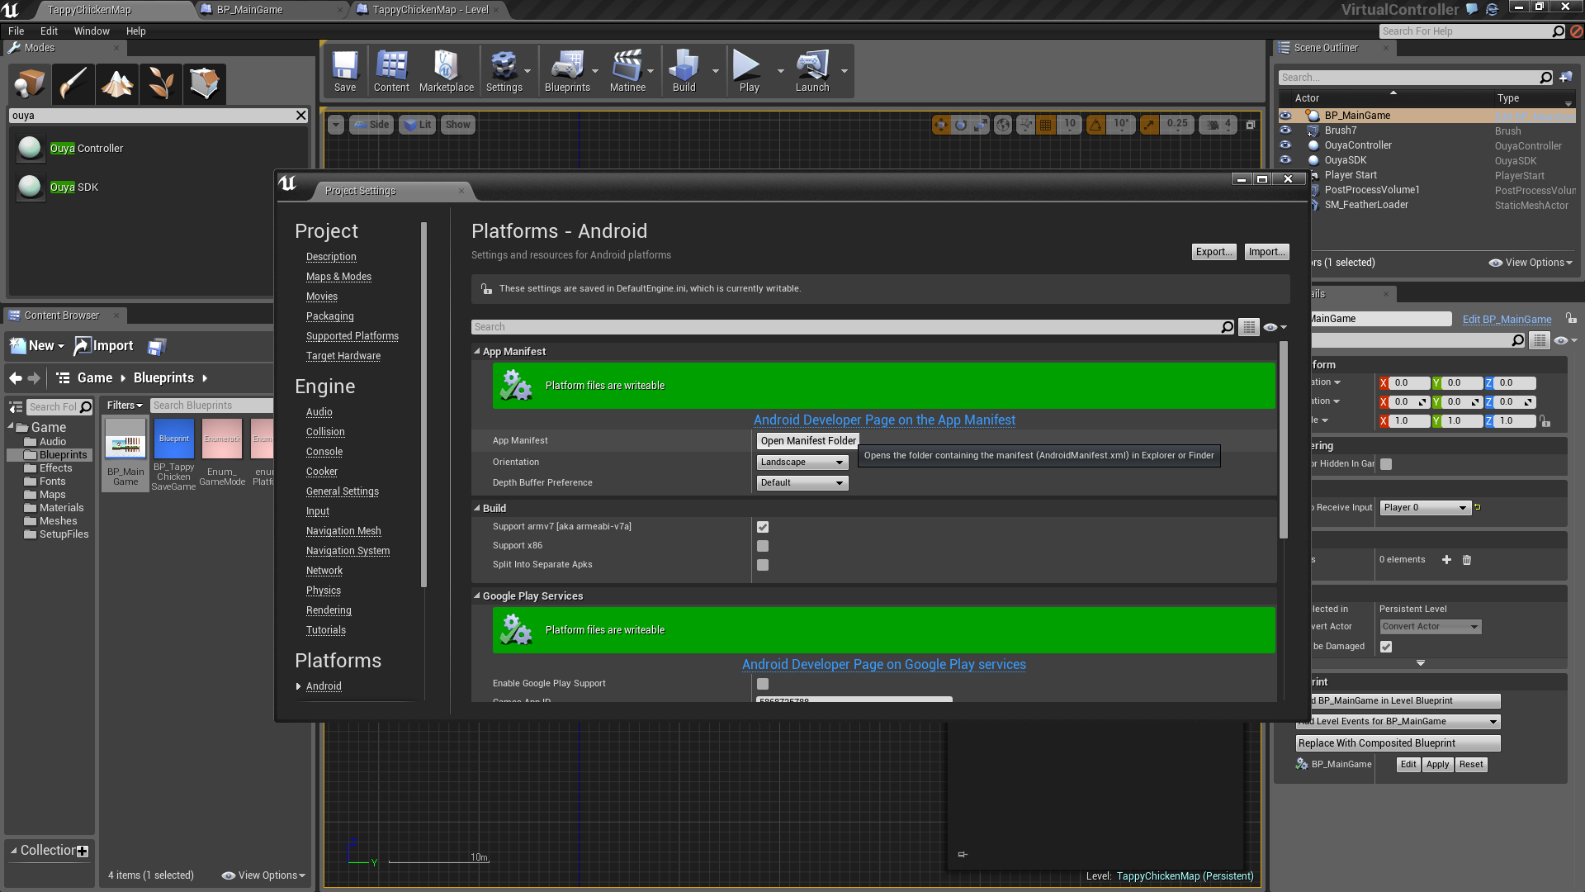1585x892 pixels.
Task: Click the Open Manifest Folder button
Action: 808,441
